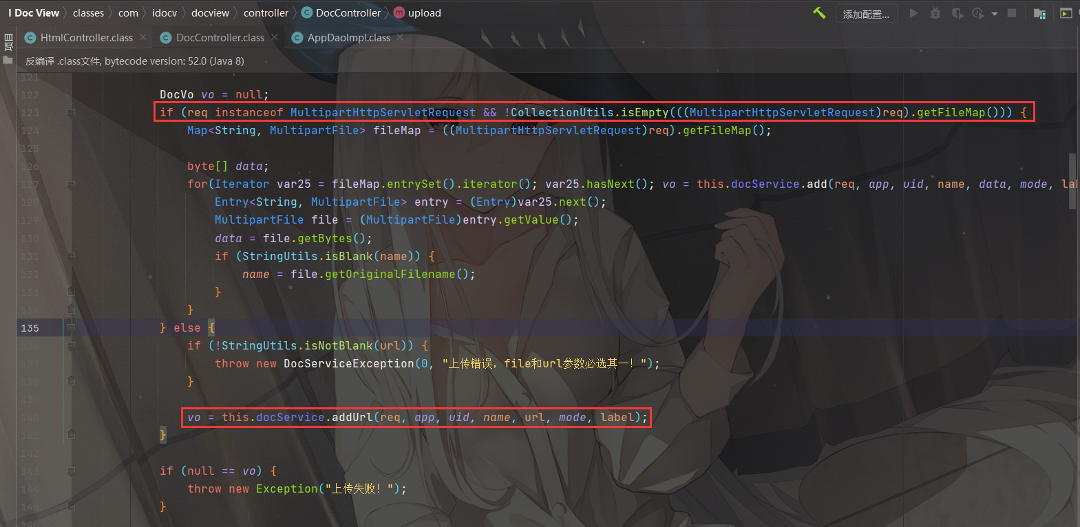Run with coverage shield icon
Viewport: 1080px width, 527px height.
957,13
